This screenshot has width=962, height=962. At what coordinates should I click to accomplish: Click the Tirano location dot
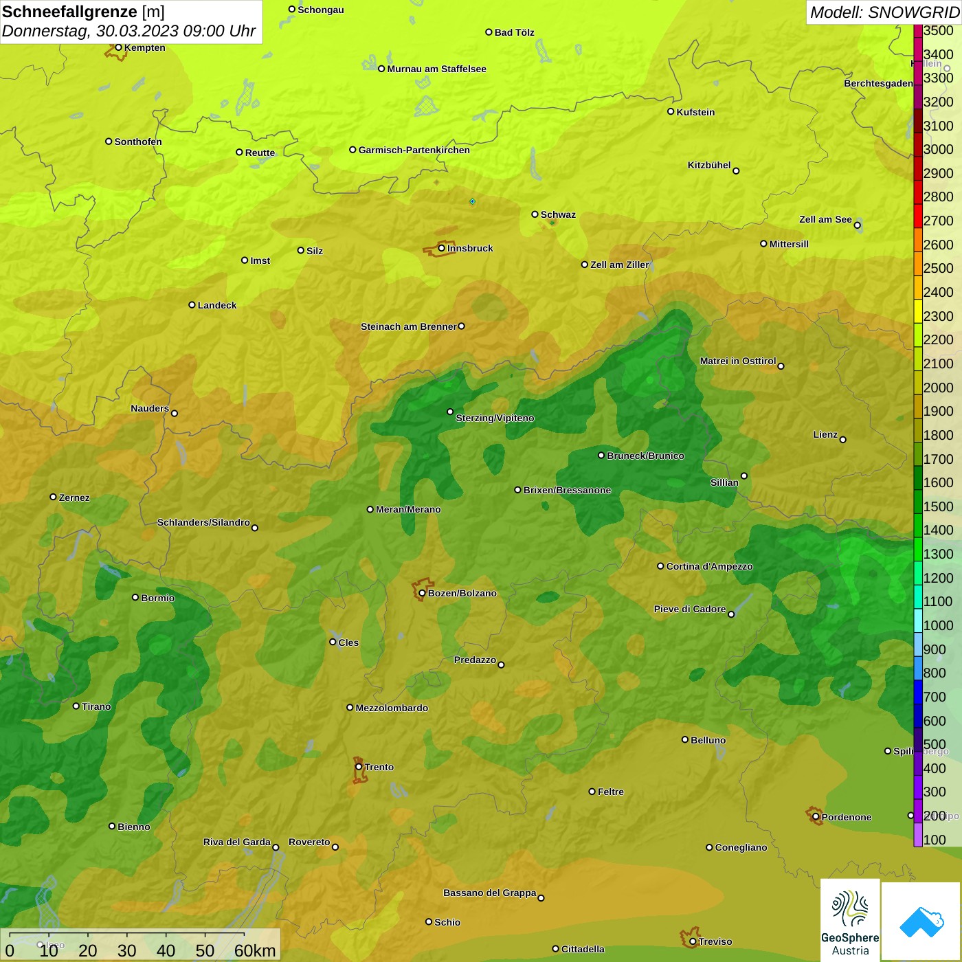(76, 706)
